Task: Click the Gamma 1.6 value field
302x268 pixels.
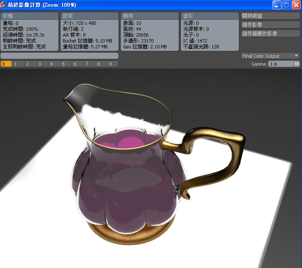Action: click(x=281, y=64)
